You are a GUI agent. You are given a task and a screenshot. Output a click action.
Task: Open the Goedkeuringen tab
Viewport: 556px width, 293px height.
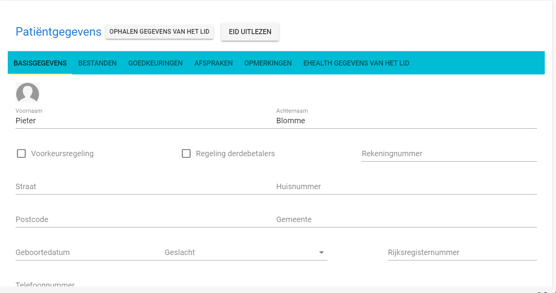[155, 63]
